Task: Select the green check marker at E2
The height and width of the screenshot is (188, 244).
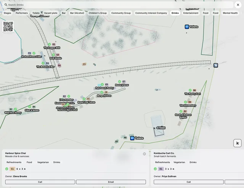Action: tap(69, 96)
